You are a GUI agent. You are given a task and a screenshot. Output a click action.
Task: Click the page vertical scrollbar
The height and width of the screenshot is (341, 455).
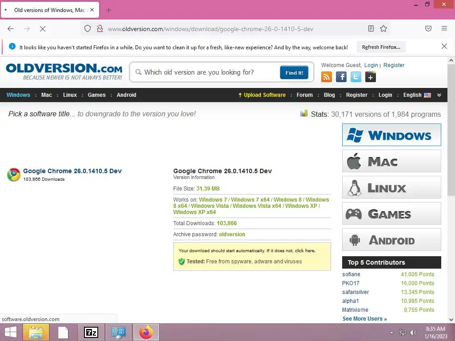[x=451, y=131]
